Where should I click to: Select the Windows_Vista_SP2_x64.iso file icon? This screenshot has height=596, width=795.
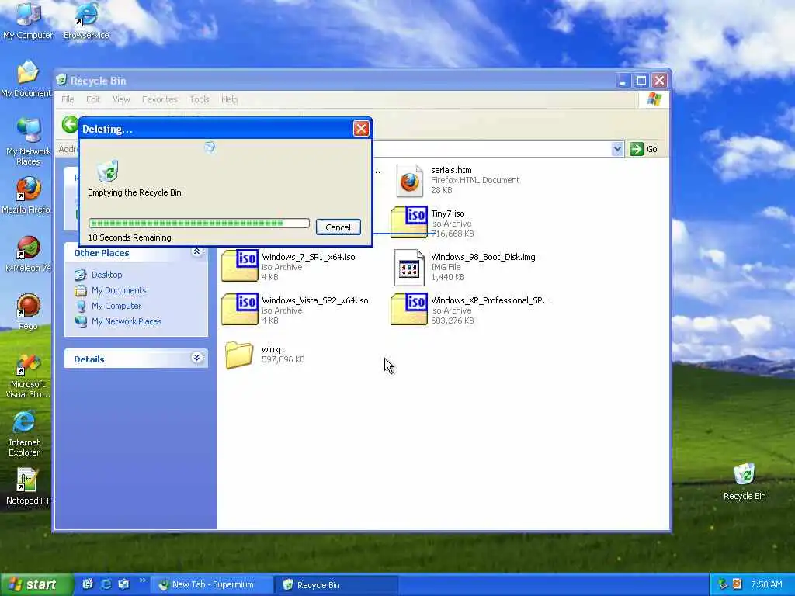[240, 309]
